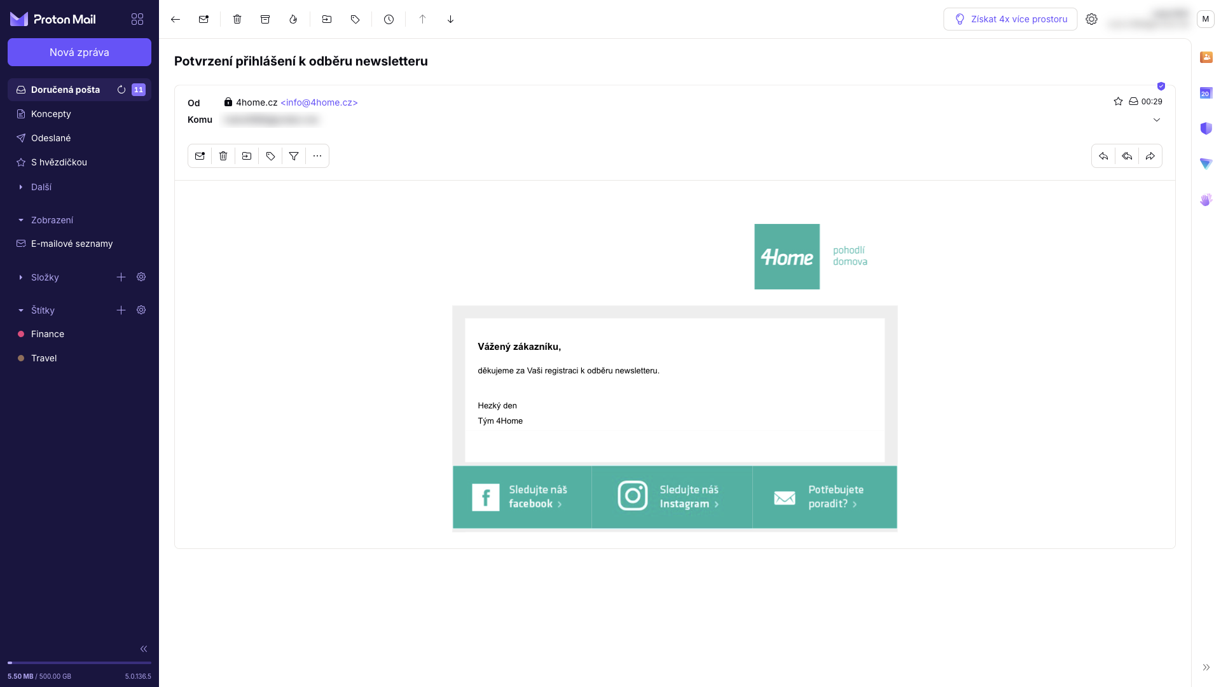Go to the next message with the down arrow
1221x687 pixels.
[x=450, y=19]
